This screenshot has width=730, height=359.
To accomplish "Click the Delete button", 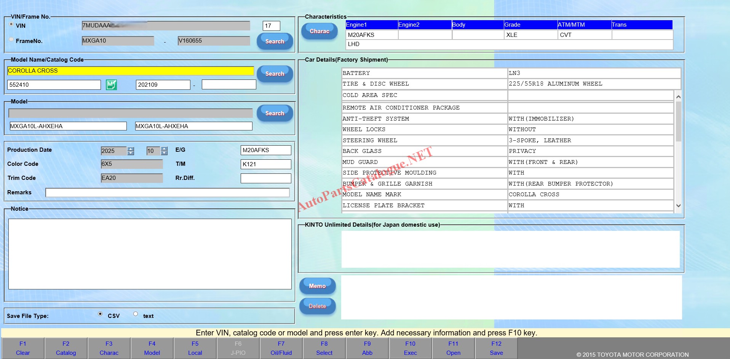I will point(317,306).
